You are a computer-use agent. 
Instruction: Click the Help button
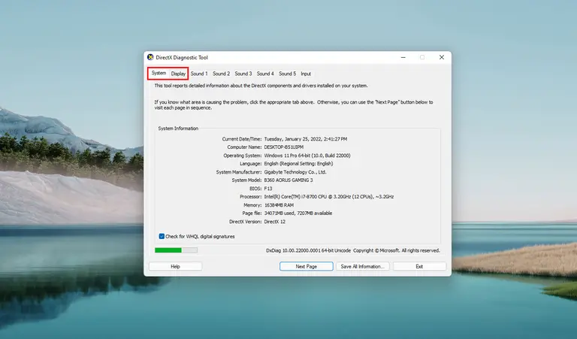click(x=175, y=267)
